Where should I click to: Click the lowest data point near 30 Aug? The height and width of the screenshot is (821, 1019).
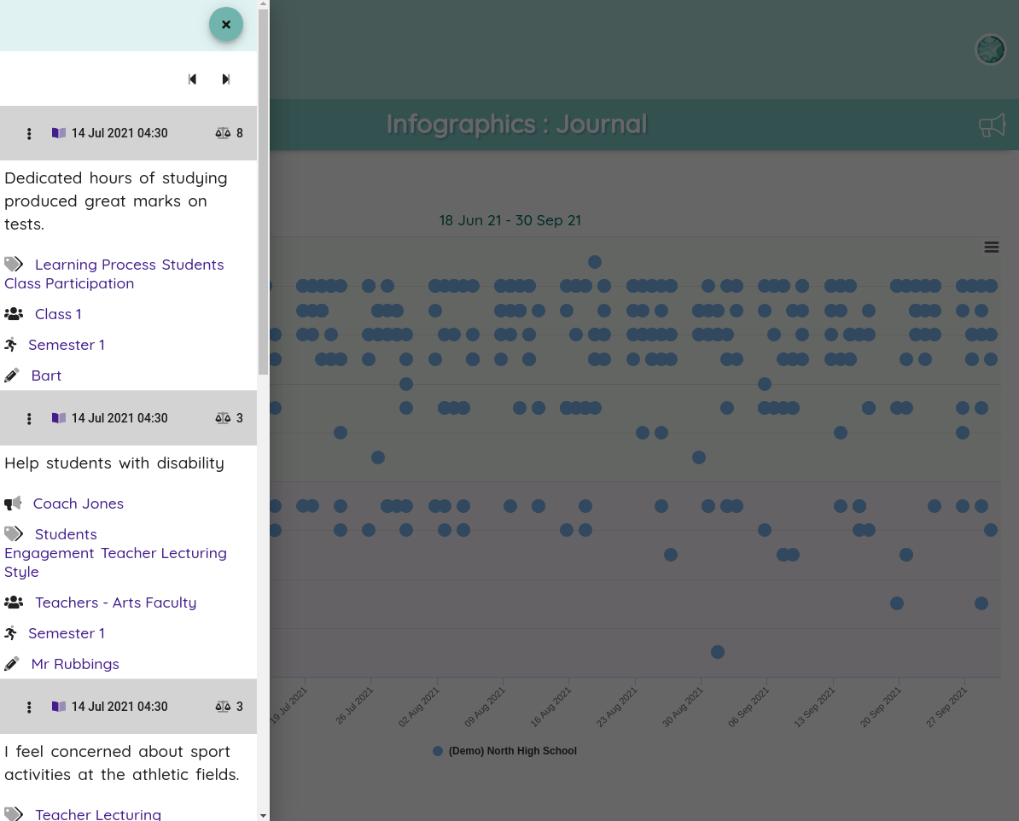718,652
